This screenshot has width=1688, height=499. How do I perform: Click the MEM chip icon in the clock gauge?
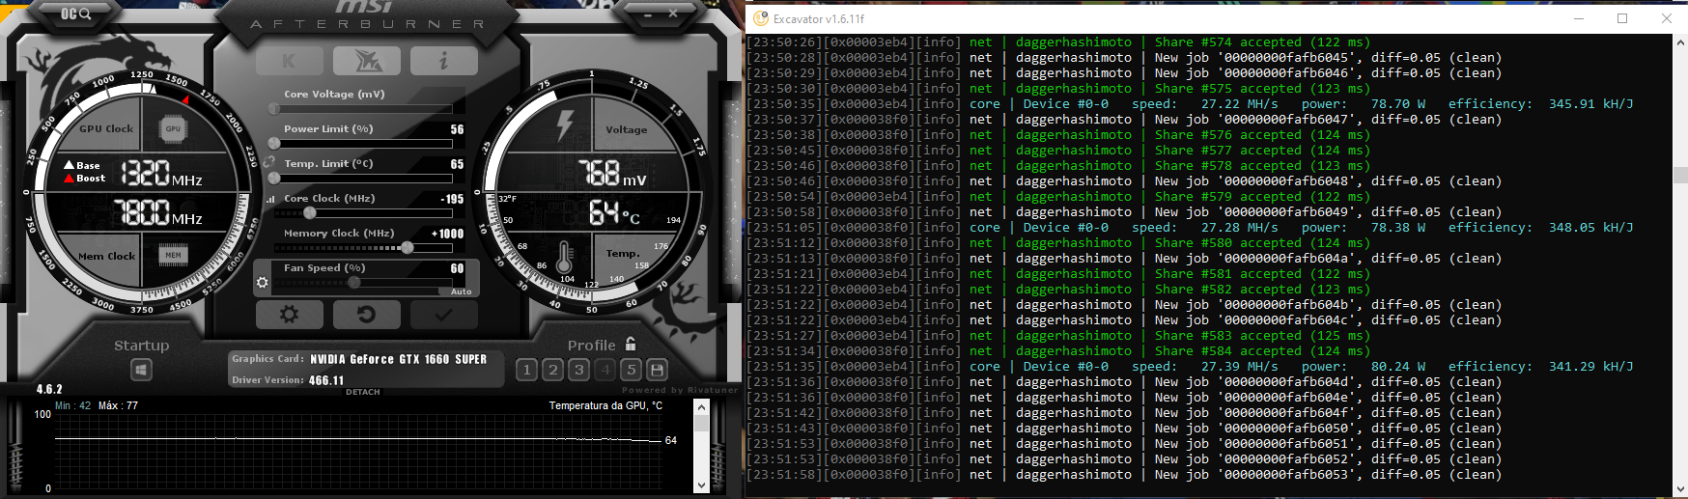[173, 255]
